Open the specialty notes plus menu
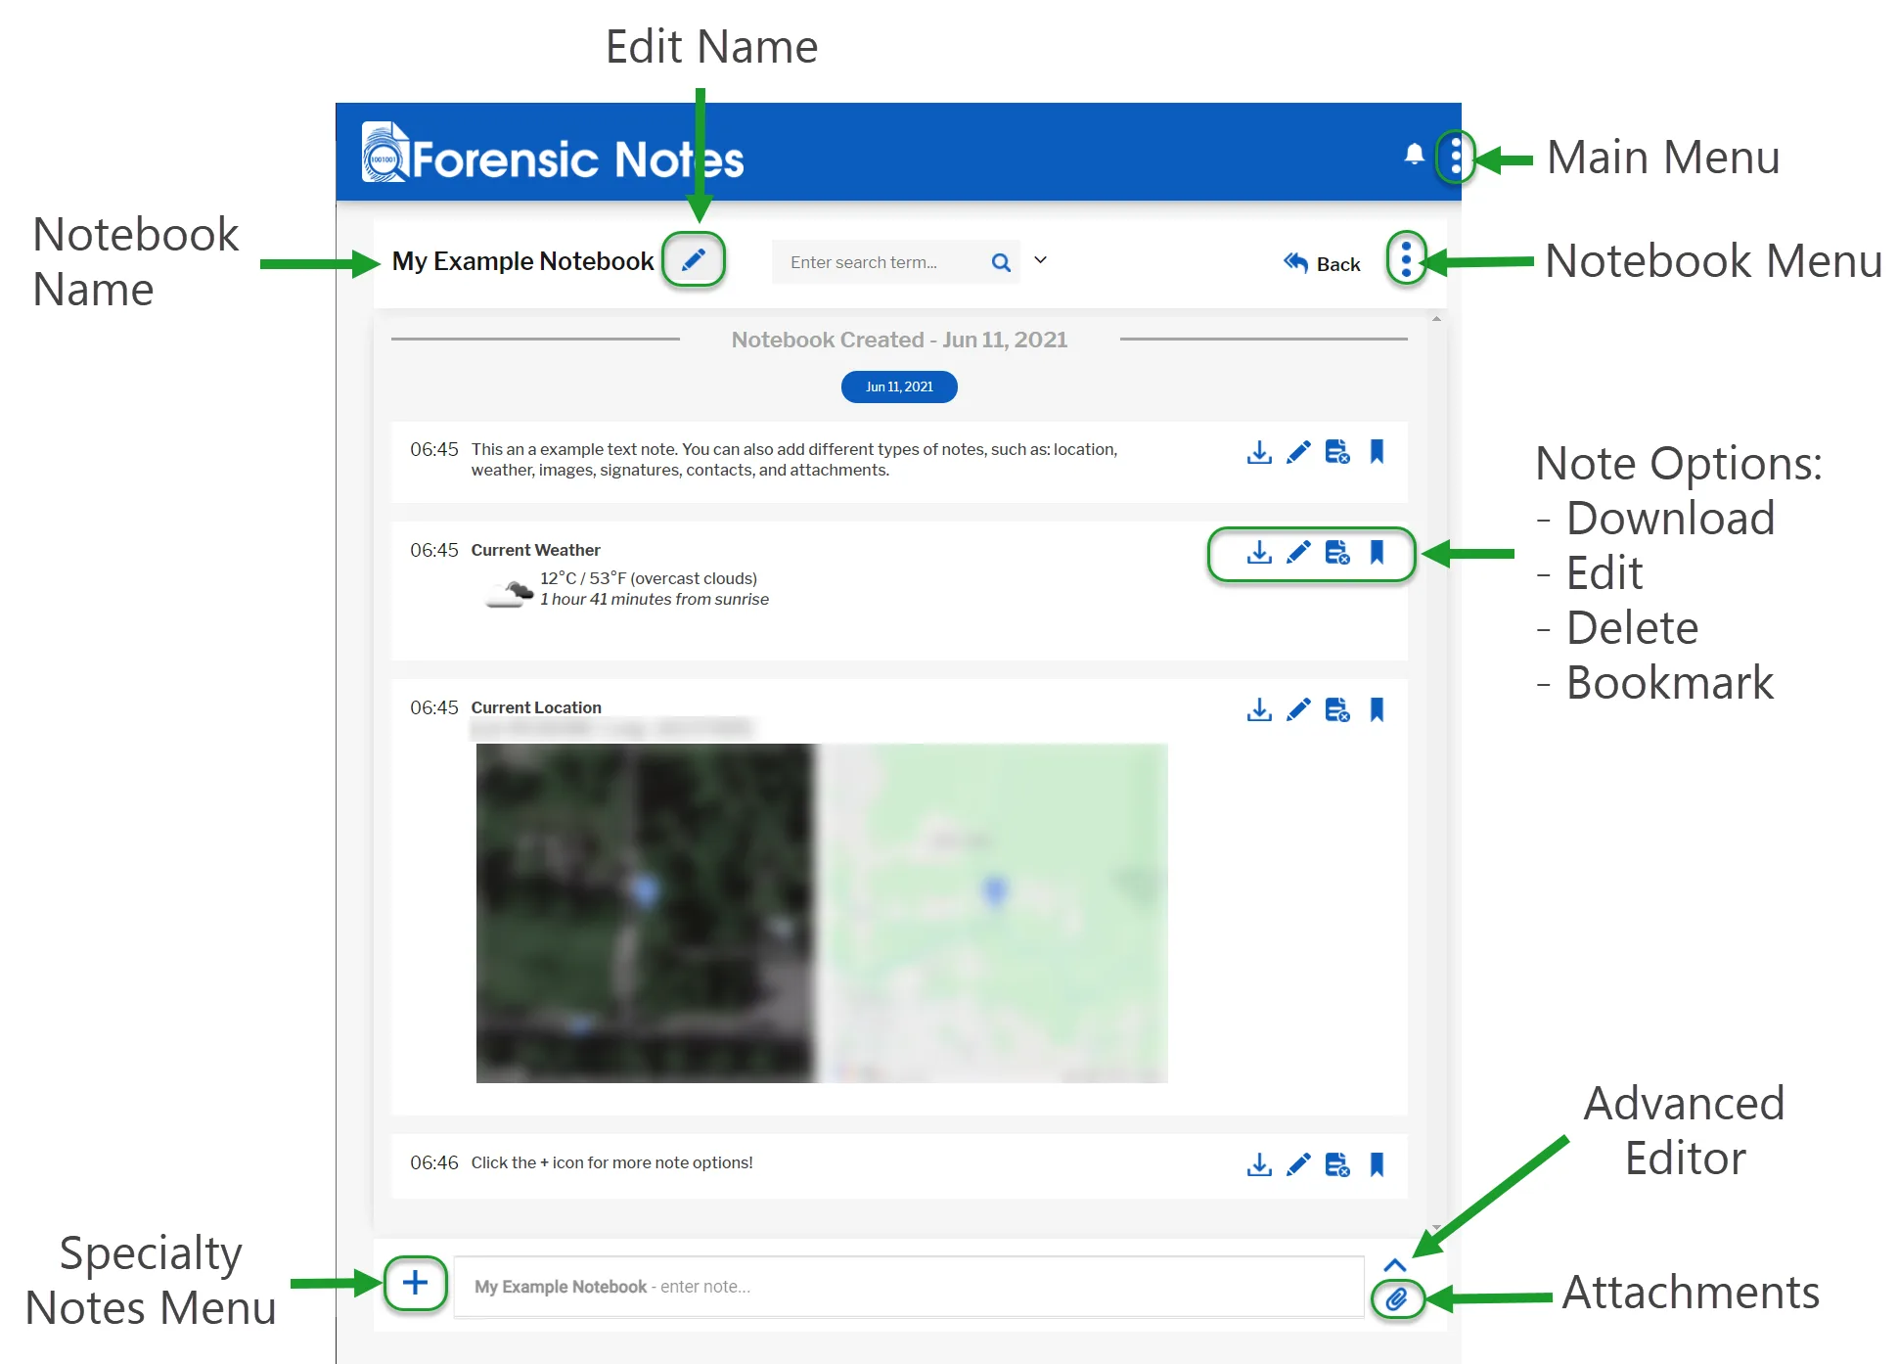The image size is (1898, 1364). coord(415,1283)
